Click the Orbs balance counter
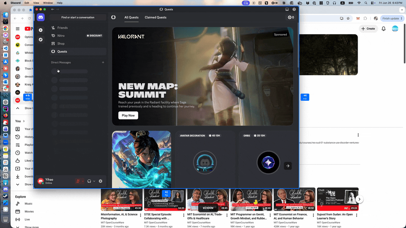 (x=291, y=17)
